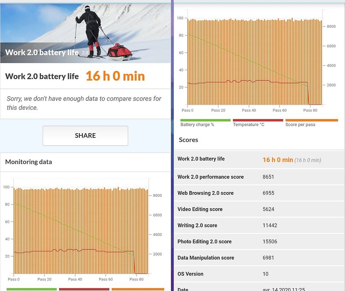The height and width of the screenshot is (291, 345).
Task: Click the Score per pass legend label
Action: click(300, 124)
